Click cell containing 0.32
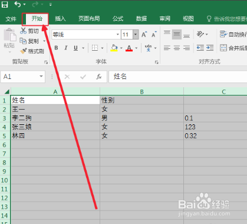 215,136
